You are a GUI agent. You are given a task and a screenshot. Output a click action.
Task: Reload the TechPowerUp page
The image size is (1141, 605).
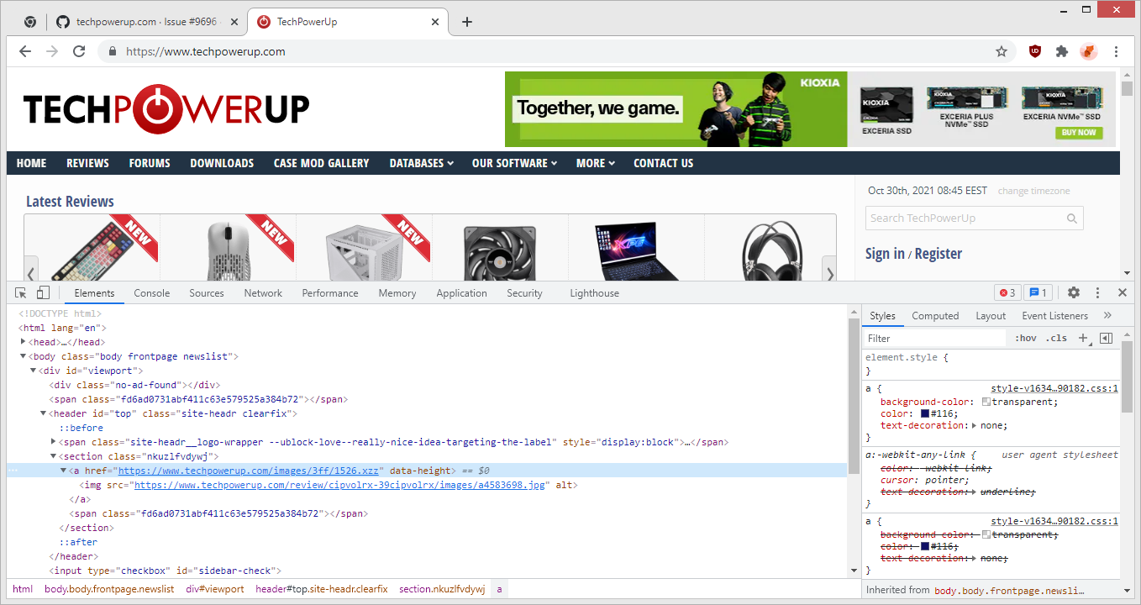[x=79, y=50]
